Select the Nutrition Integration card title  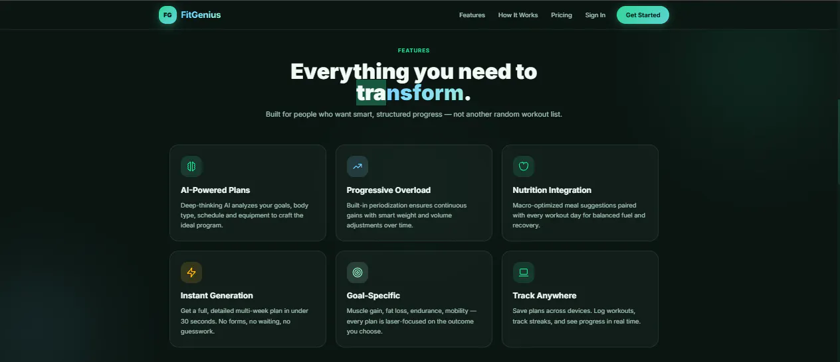point(552,190)
